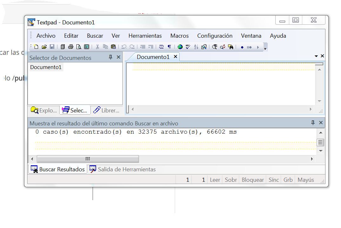Toggle visible spaces paragraph mark icon
The height and width of the screenshot is (228, 341).
(169, 47)
